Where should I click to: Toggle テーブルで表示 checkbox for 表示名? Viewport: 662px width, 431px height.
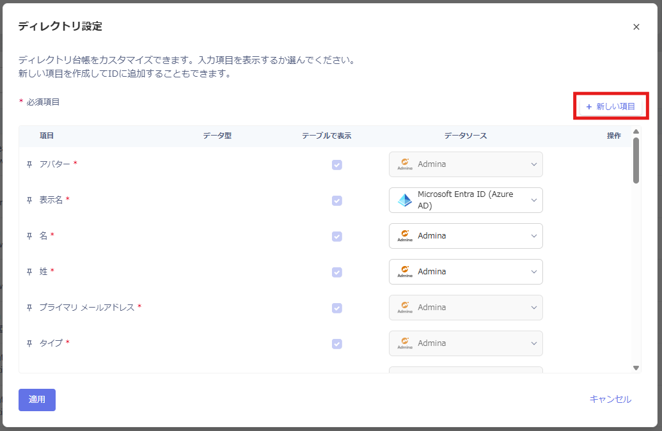(x=337, y=201)
